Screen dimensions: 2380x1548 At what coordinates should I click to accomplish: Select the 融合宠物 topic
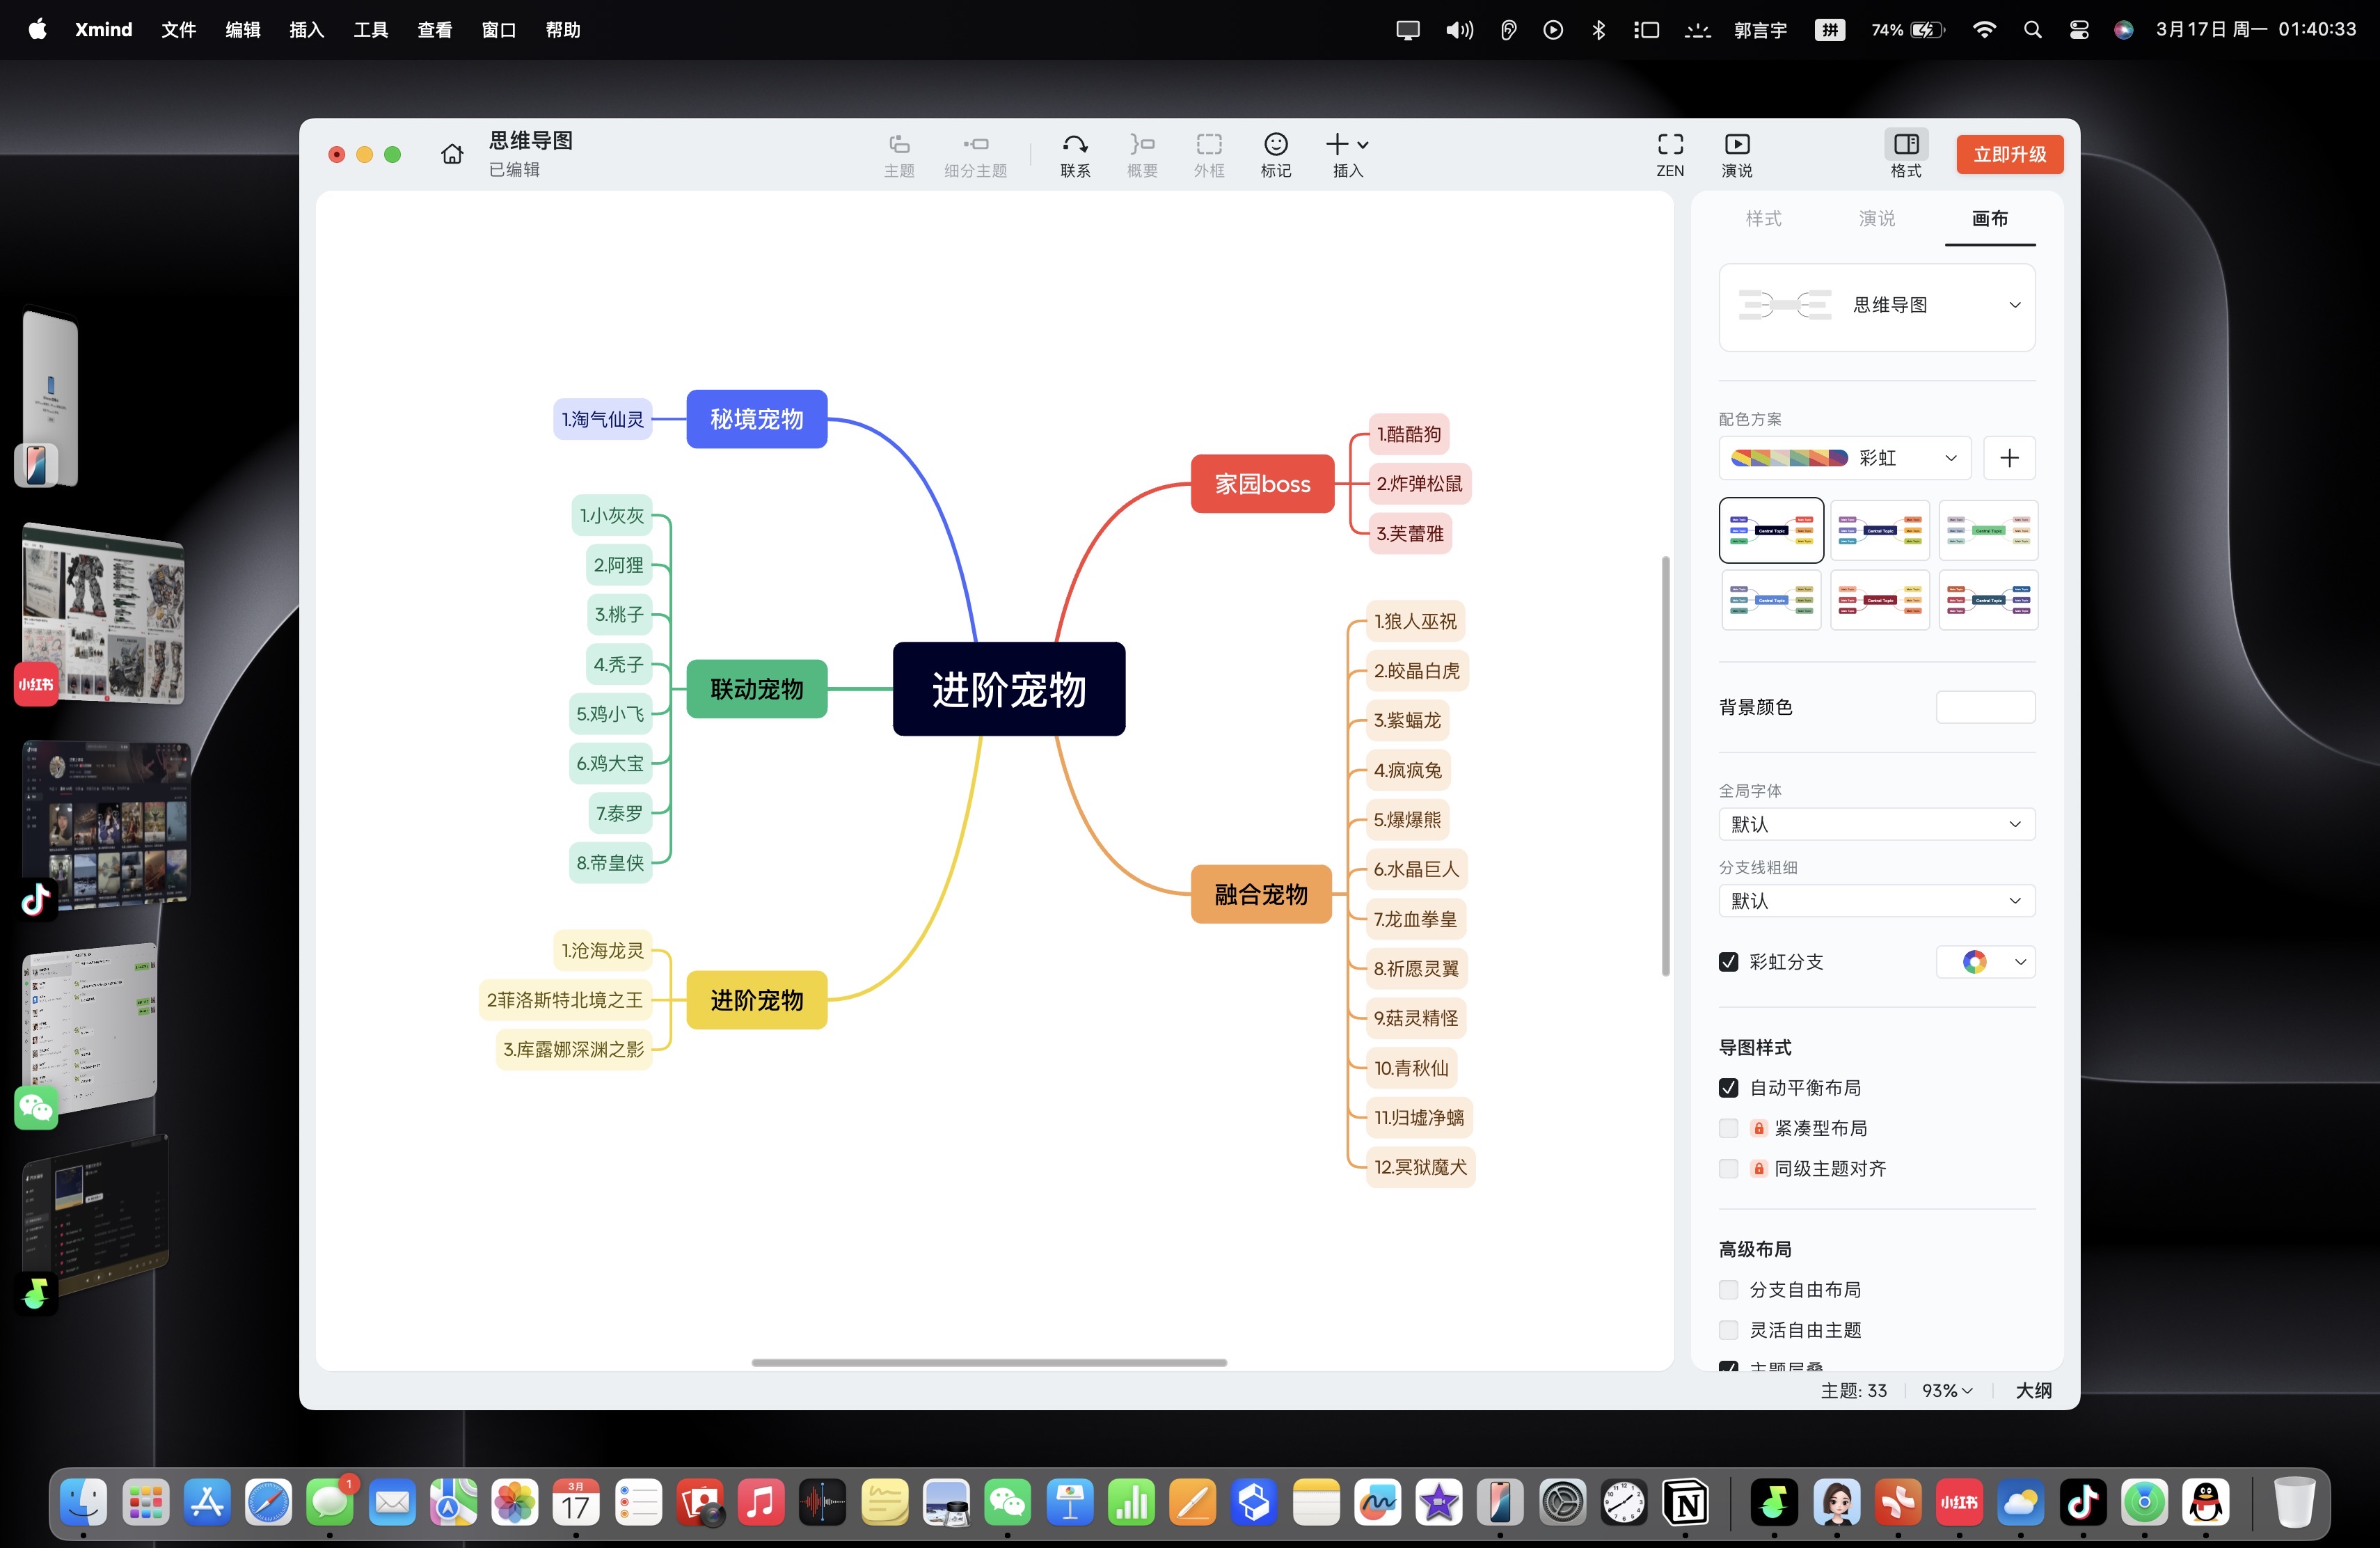coord(1261,894)
